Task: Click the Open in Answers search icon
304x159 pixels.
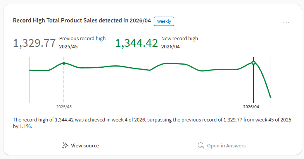Action: [x=200, y=145]
